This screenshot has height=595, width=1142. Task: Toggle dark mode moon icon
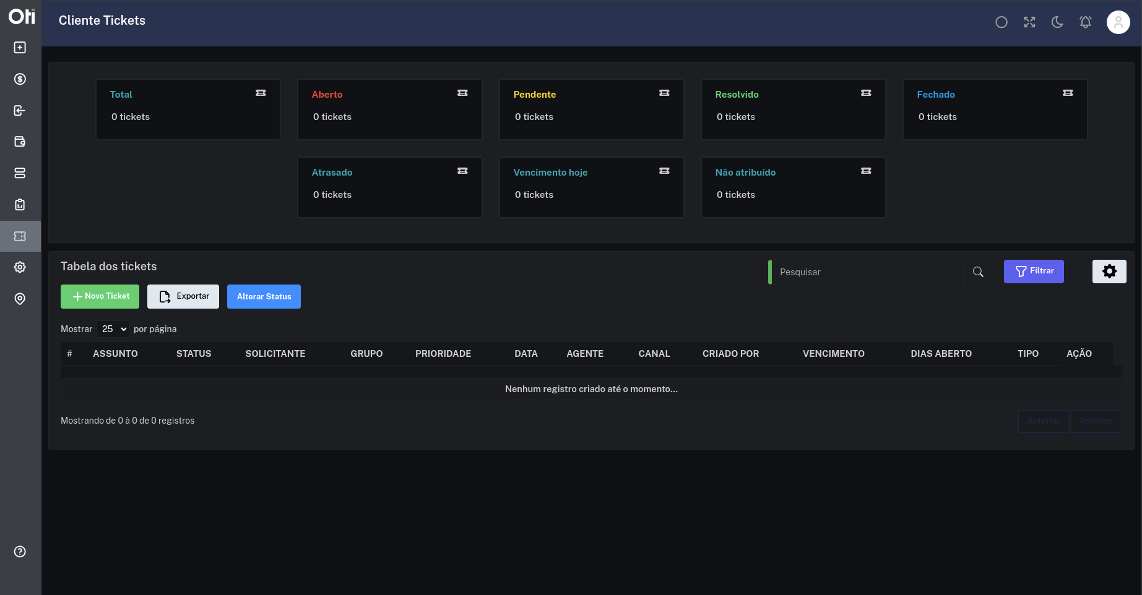coord(1058,22)
